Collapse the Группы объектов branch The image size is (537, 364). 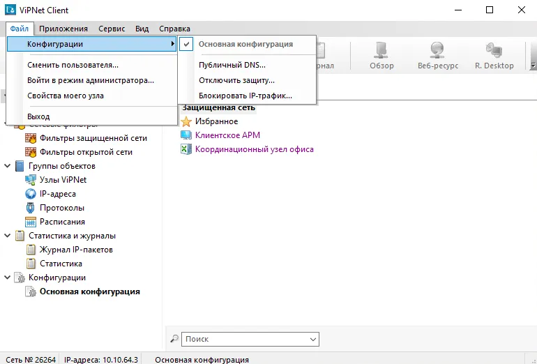point(7,166)
